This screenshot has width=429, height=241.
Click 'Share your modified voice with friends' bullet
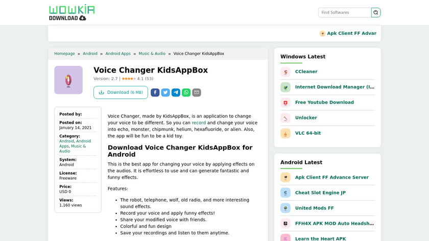(163, 220)
